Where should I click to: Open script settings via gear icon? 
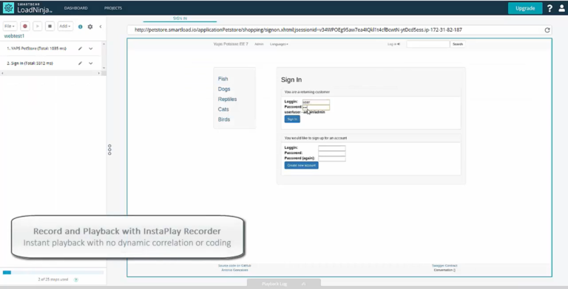click(90, 27)
